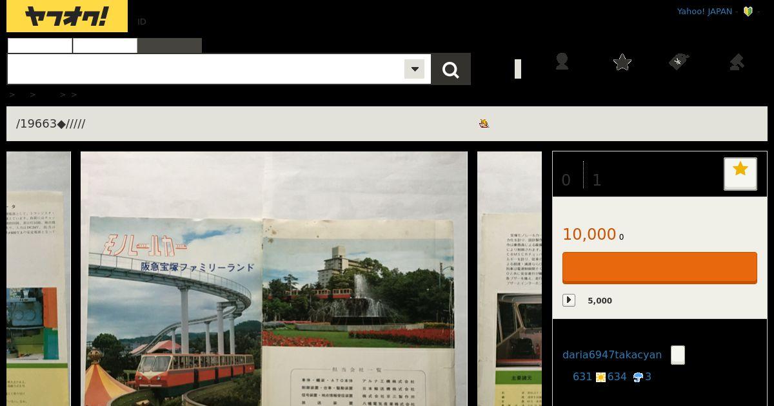774x406 pixels.
Task: Open the star watchlist icon in header
Action: pyautogui.click(x=622, y=63)
